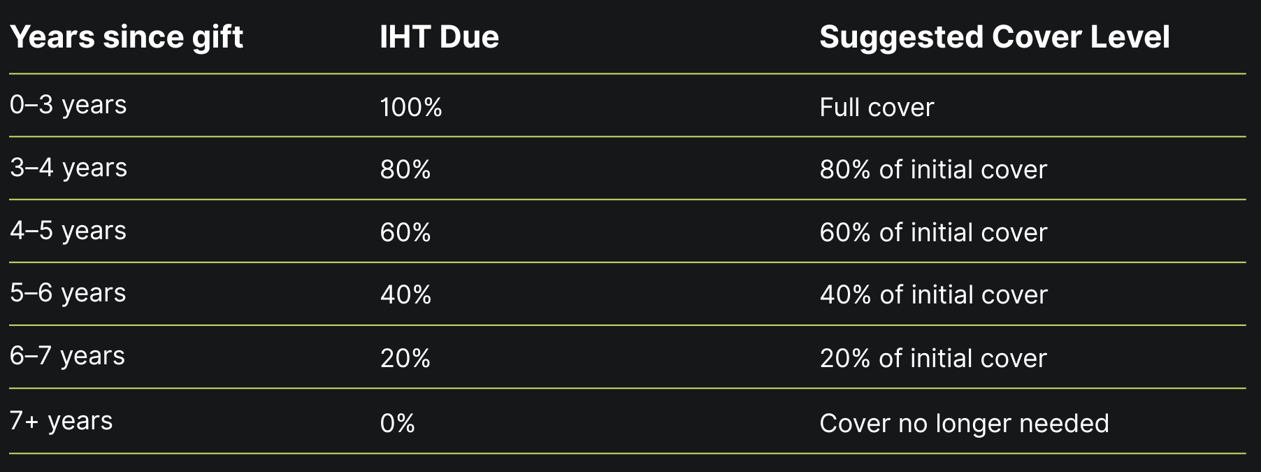Select the '4–5 years' row label

tap(69, 231)
